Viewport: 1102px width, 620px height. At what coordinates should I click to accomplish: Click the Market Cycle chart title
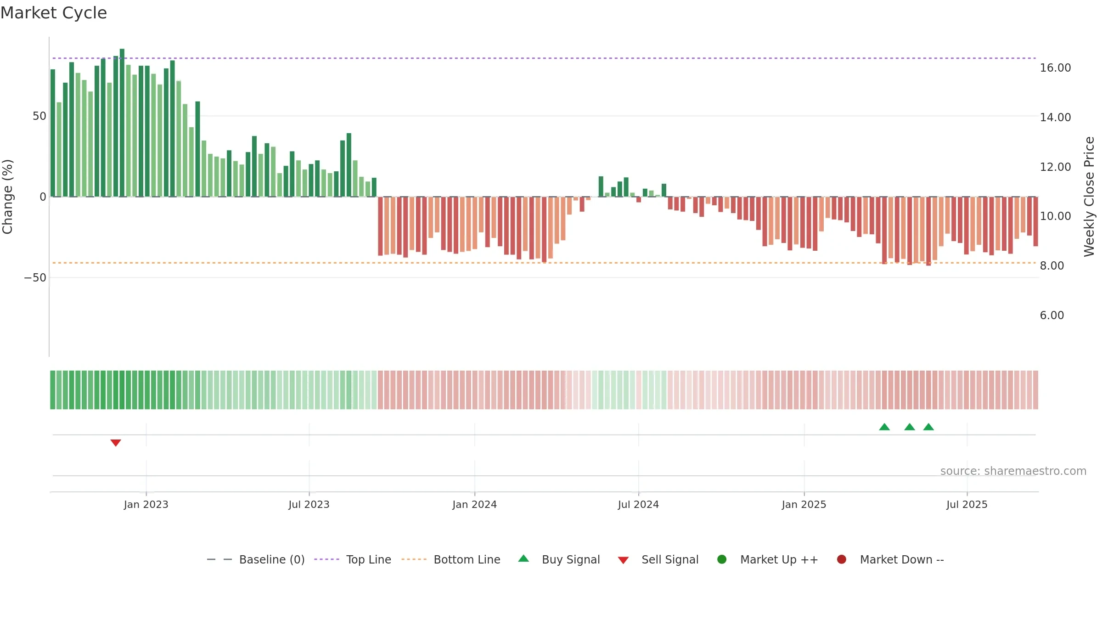tap(54, 13)
